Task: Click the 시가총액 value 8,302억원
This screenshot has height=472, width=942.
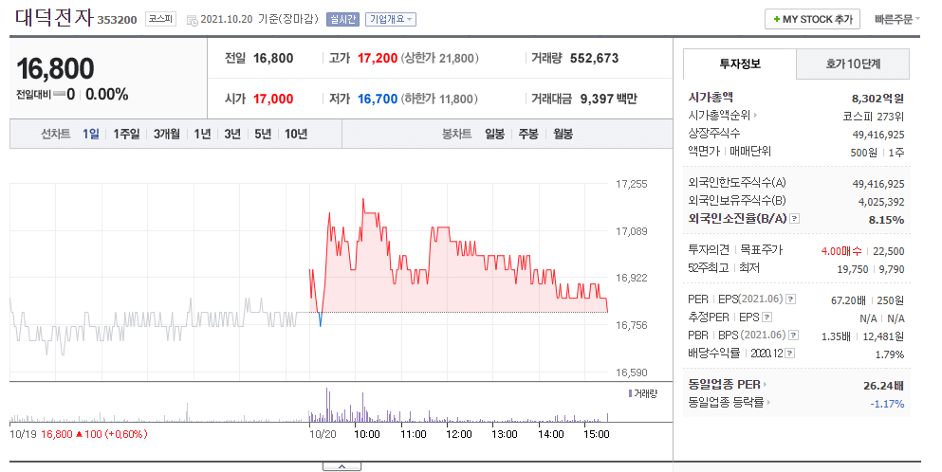Action: click(x=877, y=99)
